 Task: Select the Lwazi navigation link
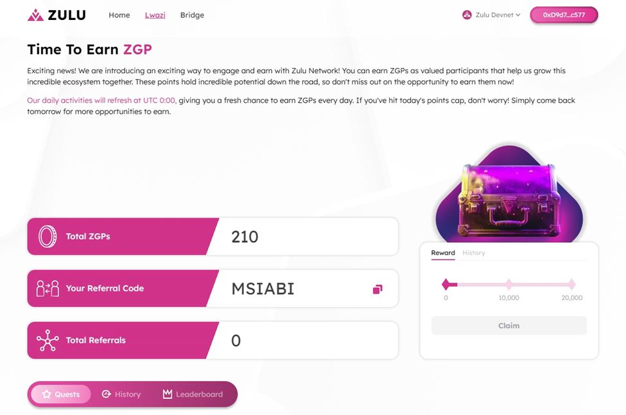(x=155, y=15)
